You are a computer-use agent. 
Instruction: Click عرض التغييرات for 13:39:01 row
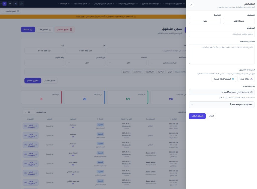30,182
